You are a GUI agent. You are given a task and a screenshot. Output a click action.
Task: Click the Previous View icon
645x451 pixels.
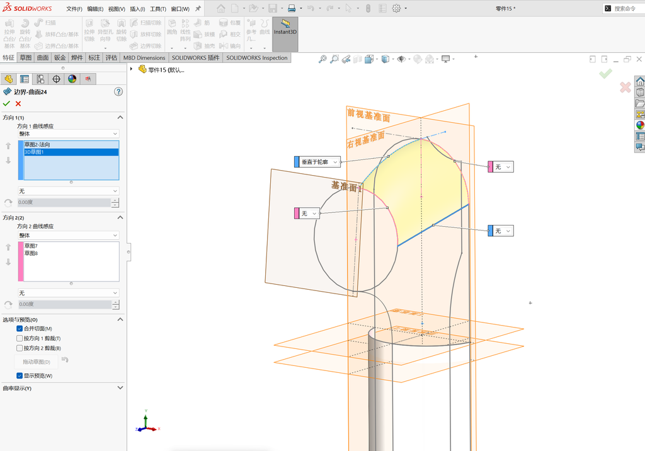click(346, 59)
